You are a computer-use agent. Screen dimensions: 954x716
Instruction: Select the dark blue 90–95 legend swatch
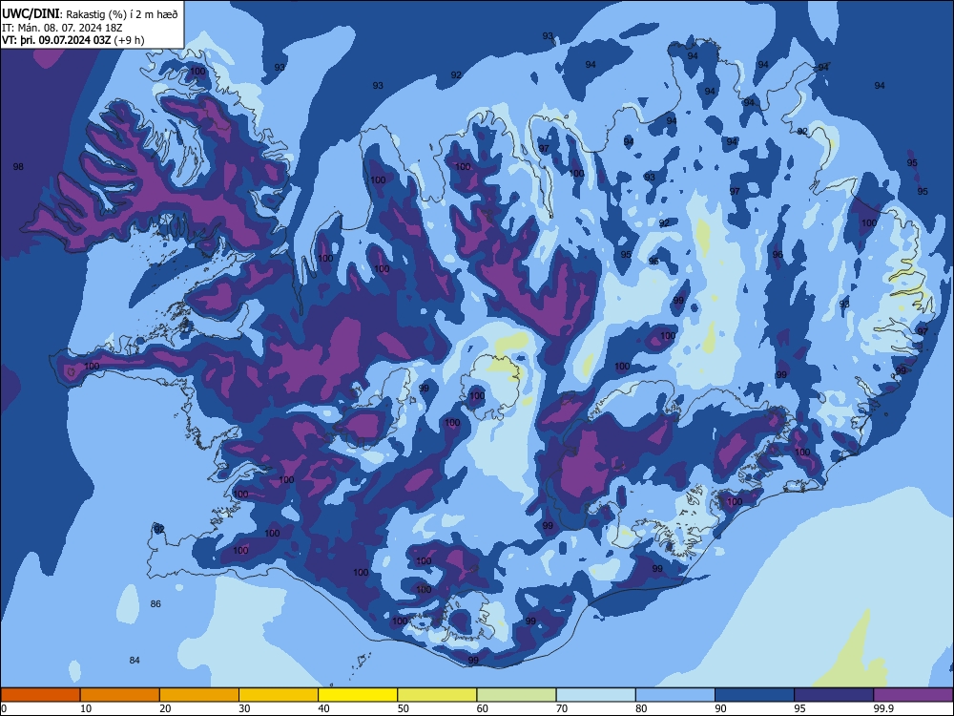coord(755,695)
